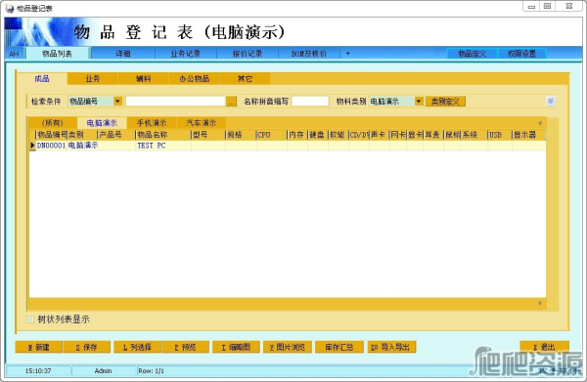Screen dimensions: 587x382
Task: Select the DN00001 cell in the table
Action: pos(51,146)
